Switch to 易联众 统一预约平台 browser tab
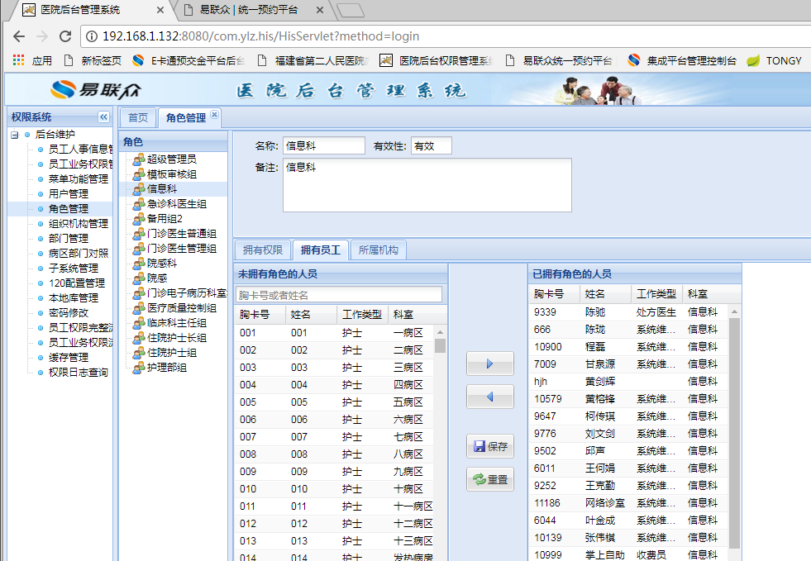 click(248, 9)
